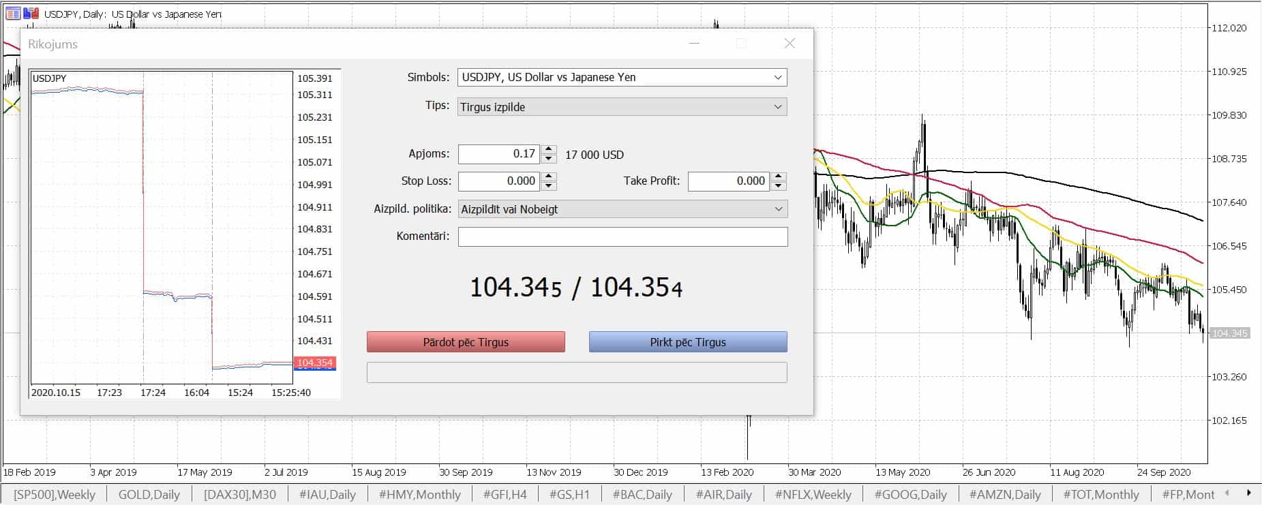The width and height of the screenshot is (1262, 505).
Task: Switch to the #FP,Mont chart tab
Action: (1188, 495)
